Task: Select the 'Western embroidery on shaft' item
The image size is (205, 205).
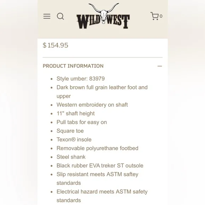Action: point(92,105)
